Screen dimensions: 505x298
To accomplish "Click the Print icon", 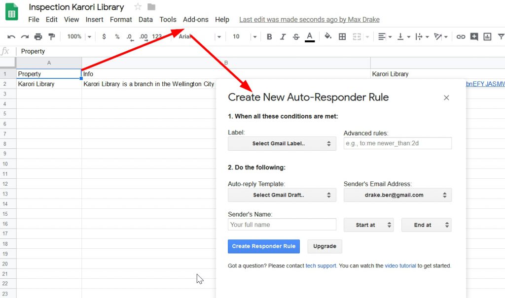I will click(x=38, y=37).
